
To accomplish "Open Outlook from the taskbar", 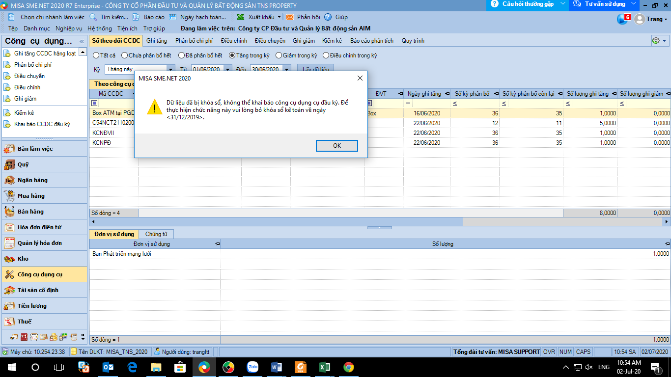I will pos(108,367).
